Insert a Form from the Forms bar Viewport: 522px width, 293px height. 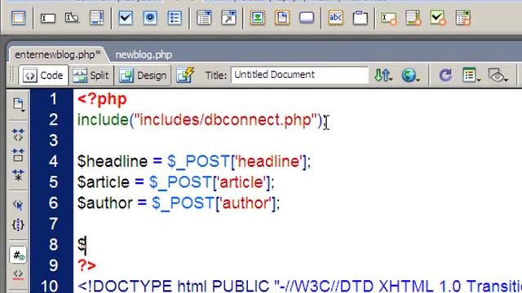tap(18, 18)
